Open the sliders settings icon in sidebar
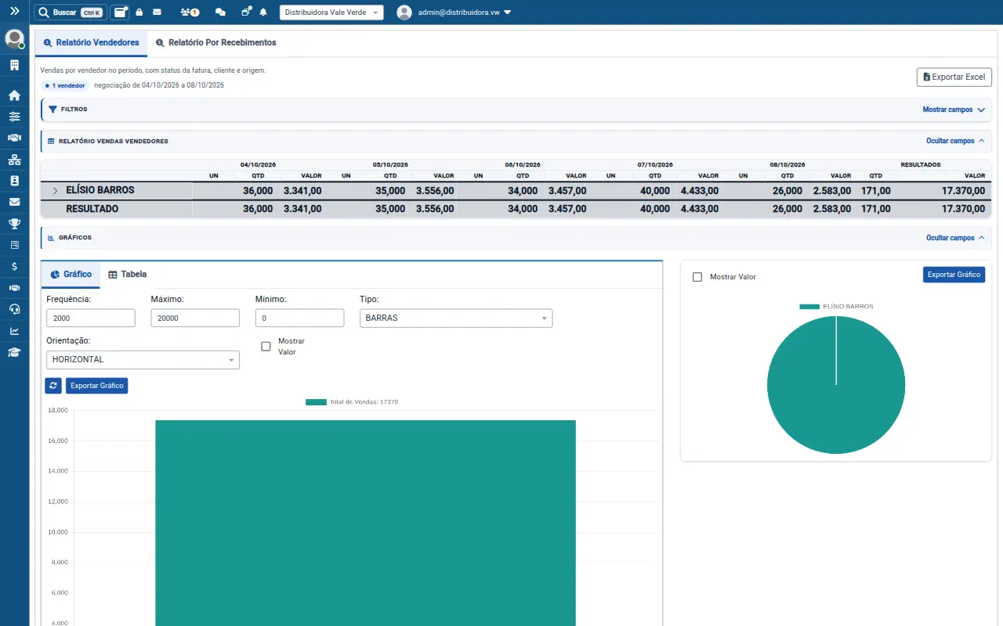The width and height of the screenshot is (1003, 626). click(14, 117)
